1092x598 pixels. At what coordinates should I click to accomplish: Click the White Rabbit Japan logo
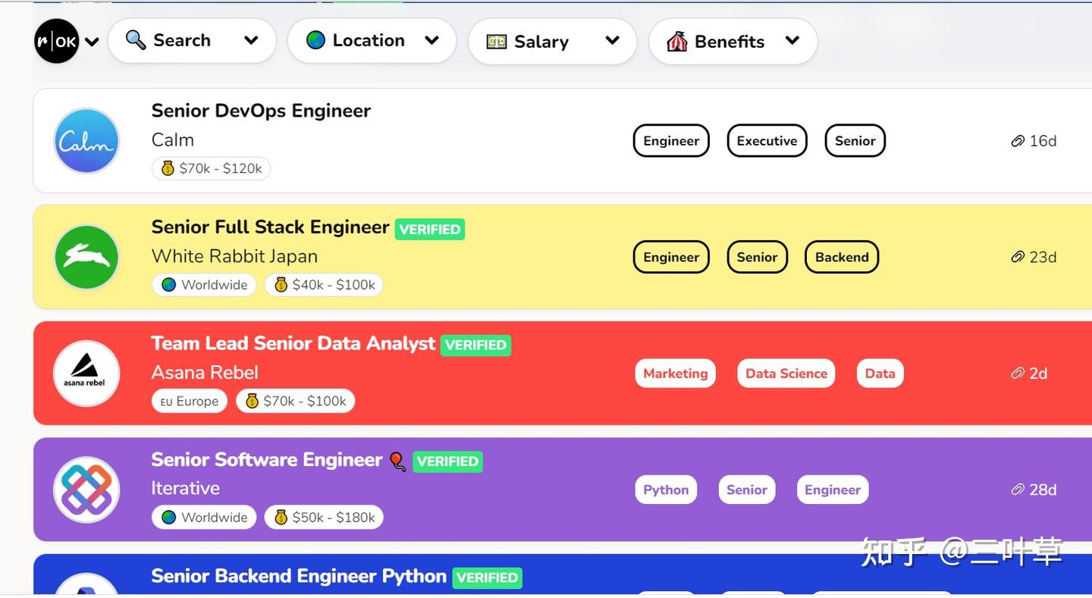tap(86, 257)
